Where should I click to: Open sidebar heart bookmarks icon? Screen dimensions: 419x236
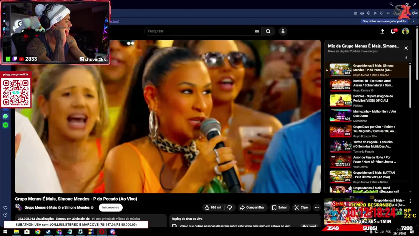pyautogui.click(x=5, y=207)
